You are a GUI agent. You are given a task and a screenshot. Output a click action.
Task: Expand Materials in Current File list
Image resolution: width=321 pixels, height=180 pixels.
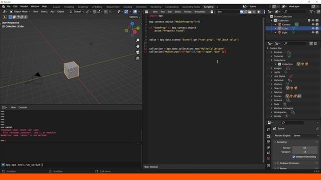point(271,80)
